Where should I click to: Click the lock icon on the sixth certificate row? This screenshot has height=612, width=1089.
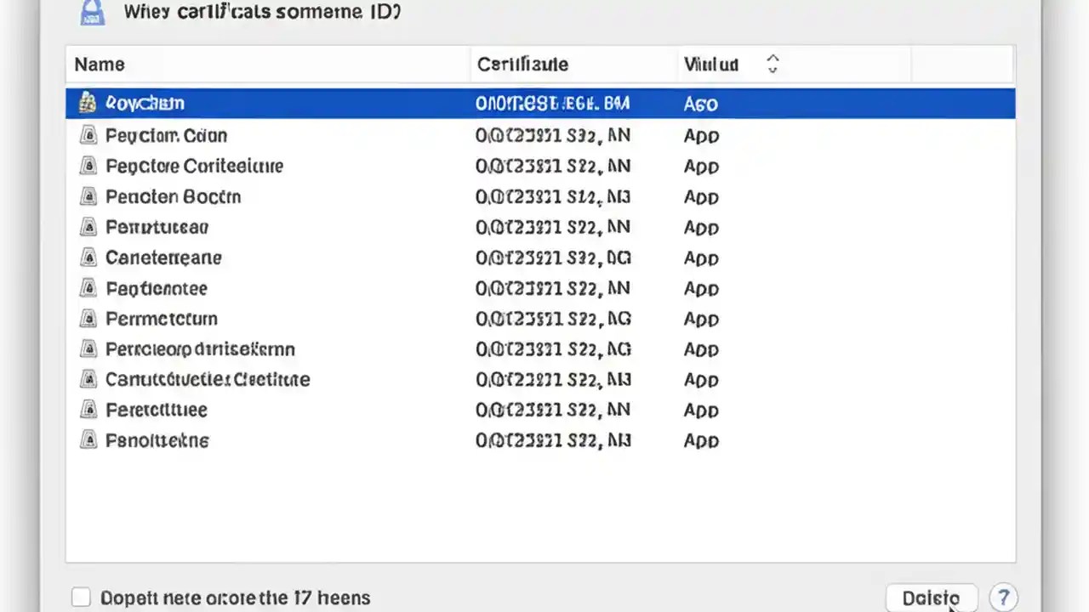(x=88, y=258)
